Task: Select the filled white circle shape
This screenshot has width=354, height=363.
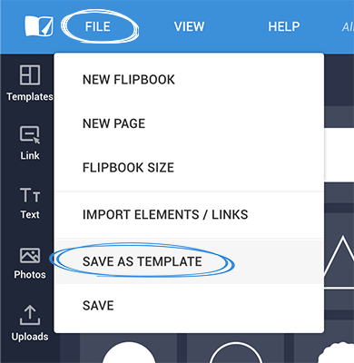Action: 129,352
